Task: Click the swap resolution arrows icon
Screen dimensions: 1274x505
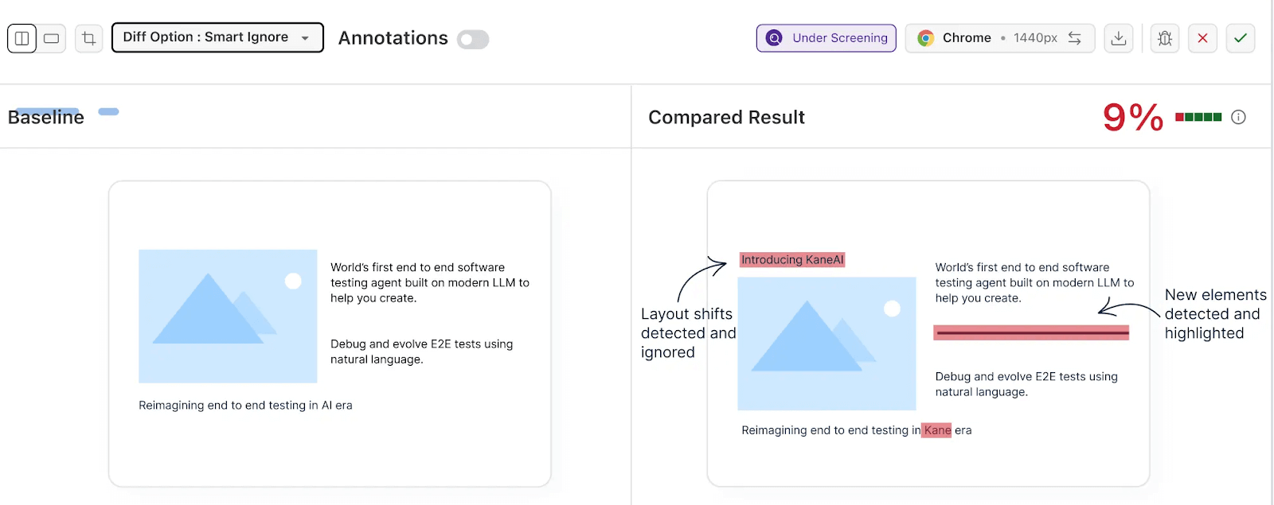Action: [x=1077, y=37]
